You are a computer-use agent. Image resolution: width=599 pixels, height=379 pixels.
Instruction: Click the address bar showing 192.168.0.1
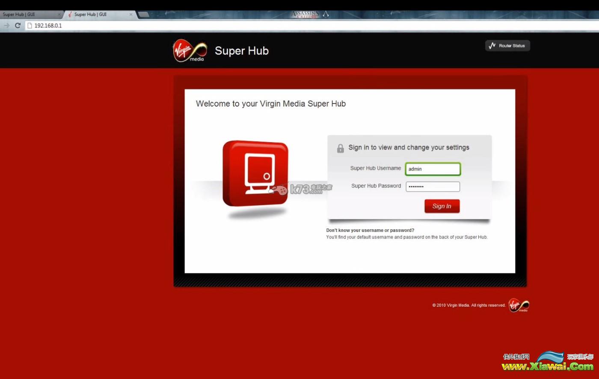[x=311, y=26]
